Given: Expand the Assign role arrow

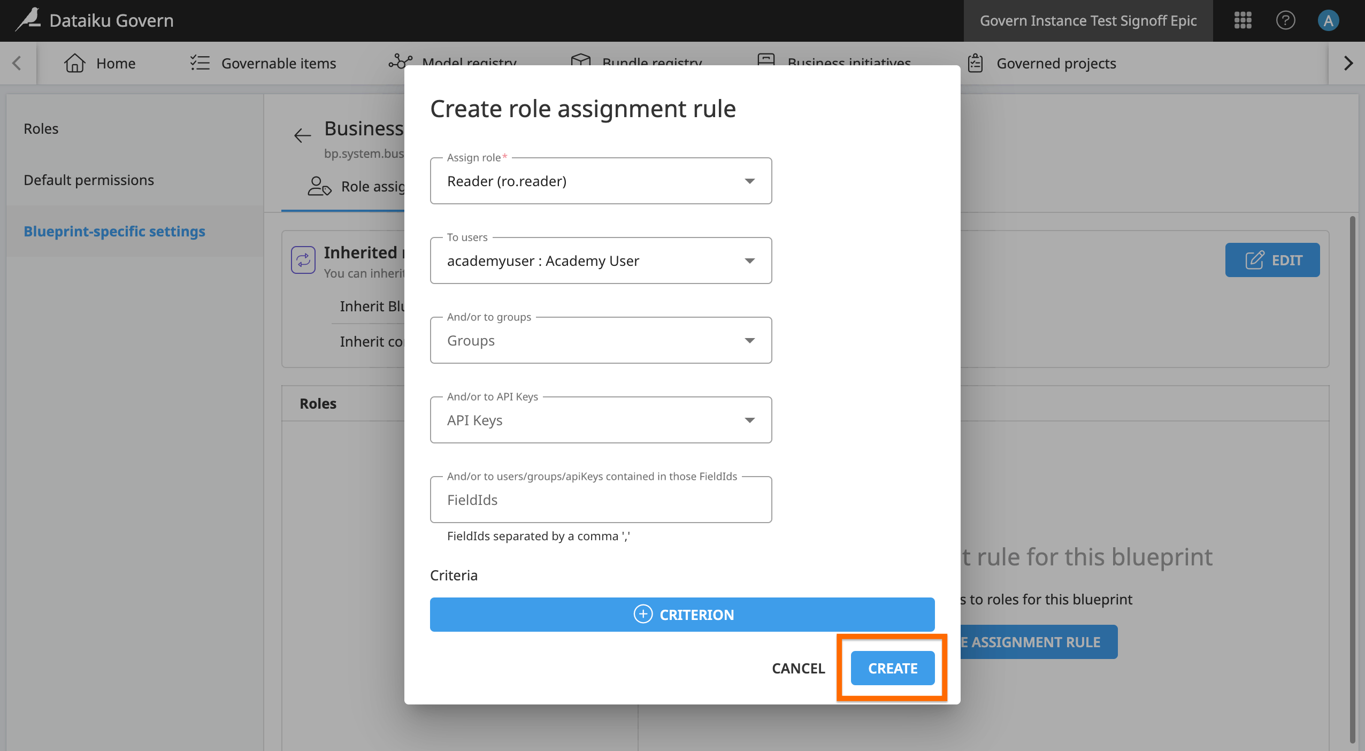Looking at the screenshot, I should [x=750, y=181].
